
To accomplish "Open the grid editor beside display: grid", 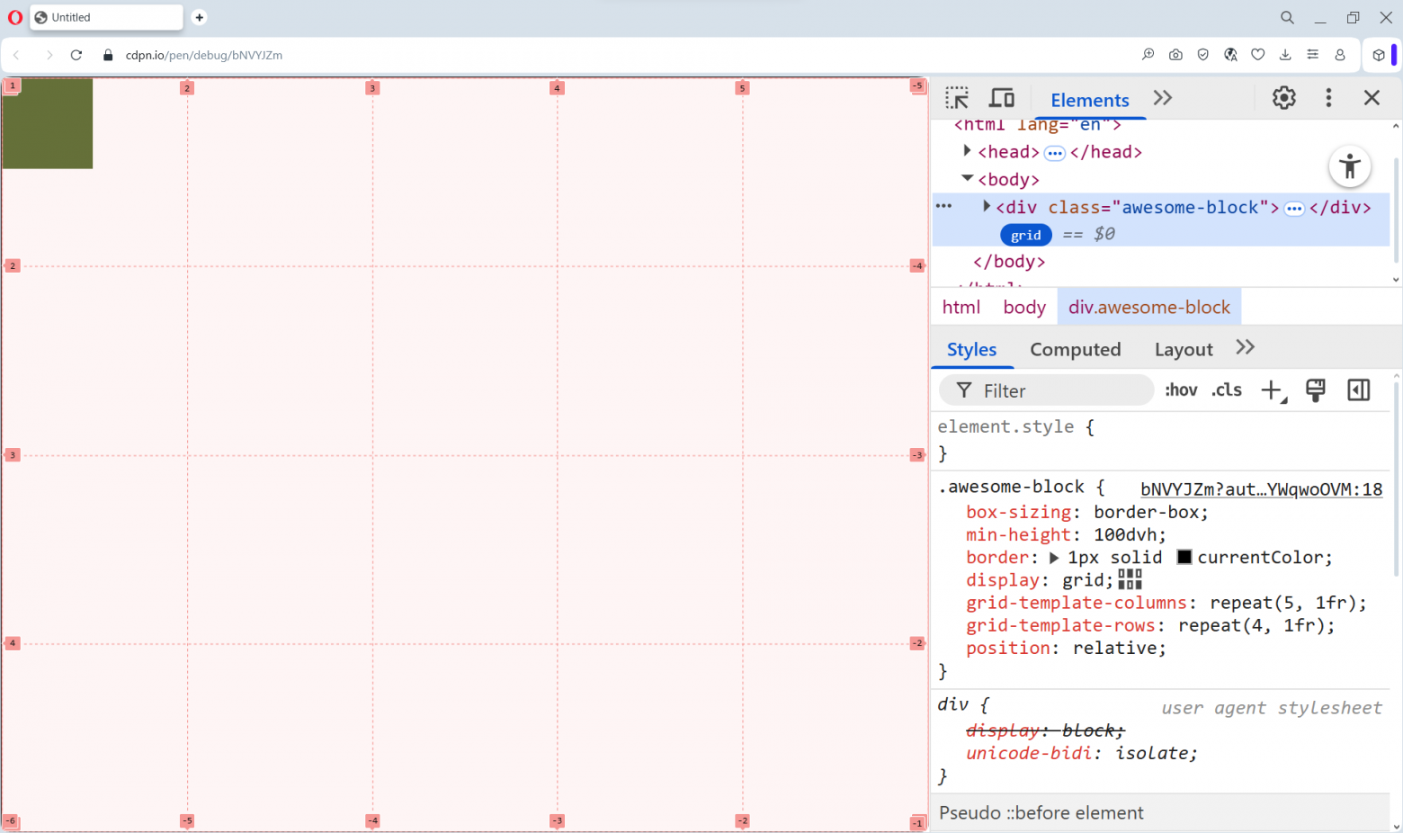I will pyautogui.click(x=1130, y=580).
